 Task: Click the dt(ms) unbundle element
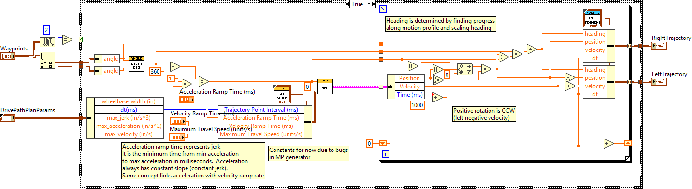click(129, 110)
